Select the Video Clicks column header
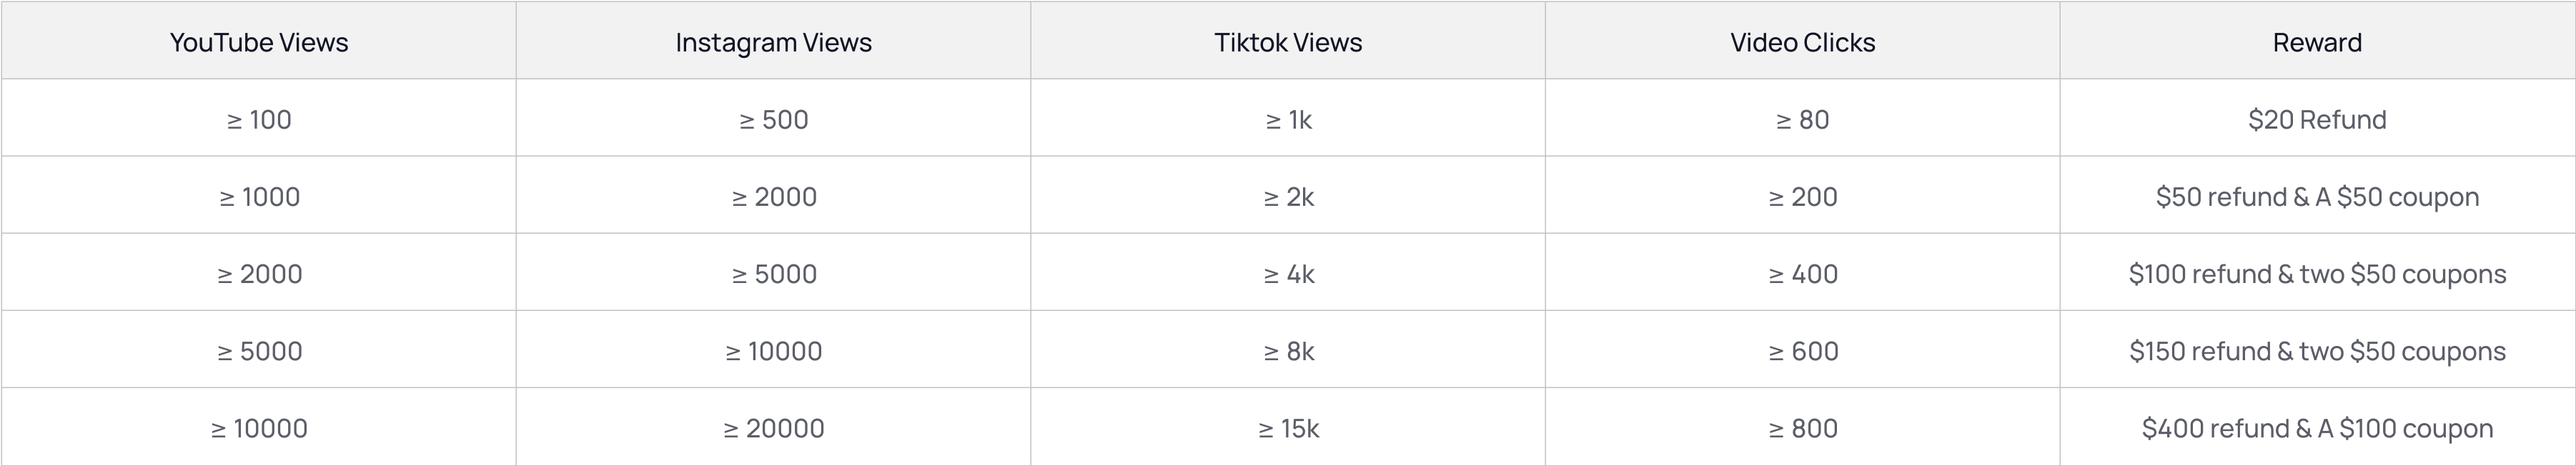Image resolution: width=2576 pixels, height=466 pixels. tap(1802, 41)
